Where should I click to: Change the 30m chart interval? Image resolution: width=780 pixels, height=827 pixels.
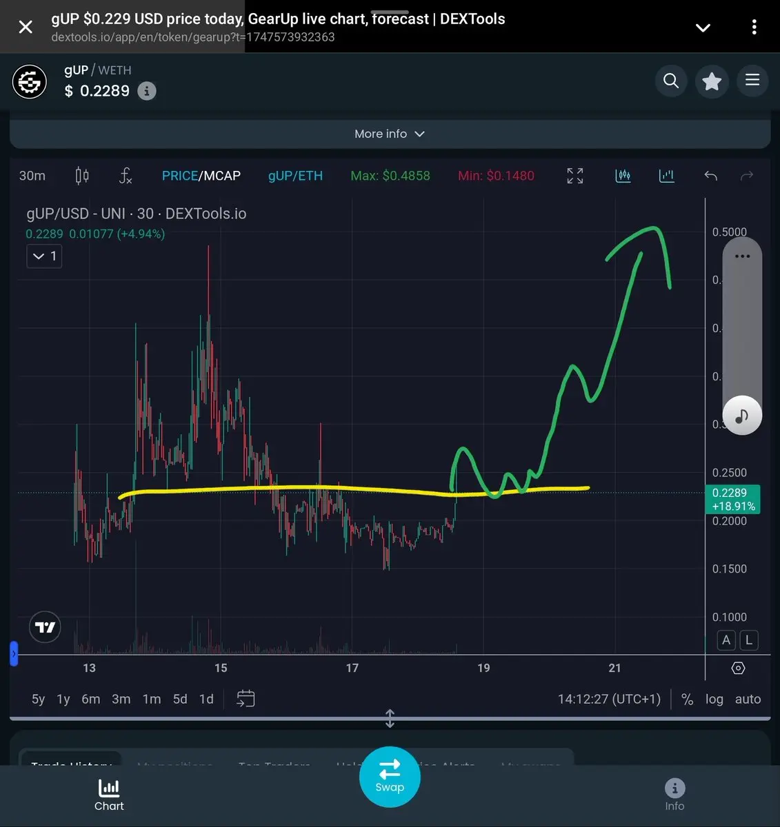pyautogui.click(x=32, y=176)
